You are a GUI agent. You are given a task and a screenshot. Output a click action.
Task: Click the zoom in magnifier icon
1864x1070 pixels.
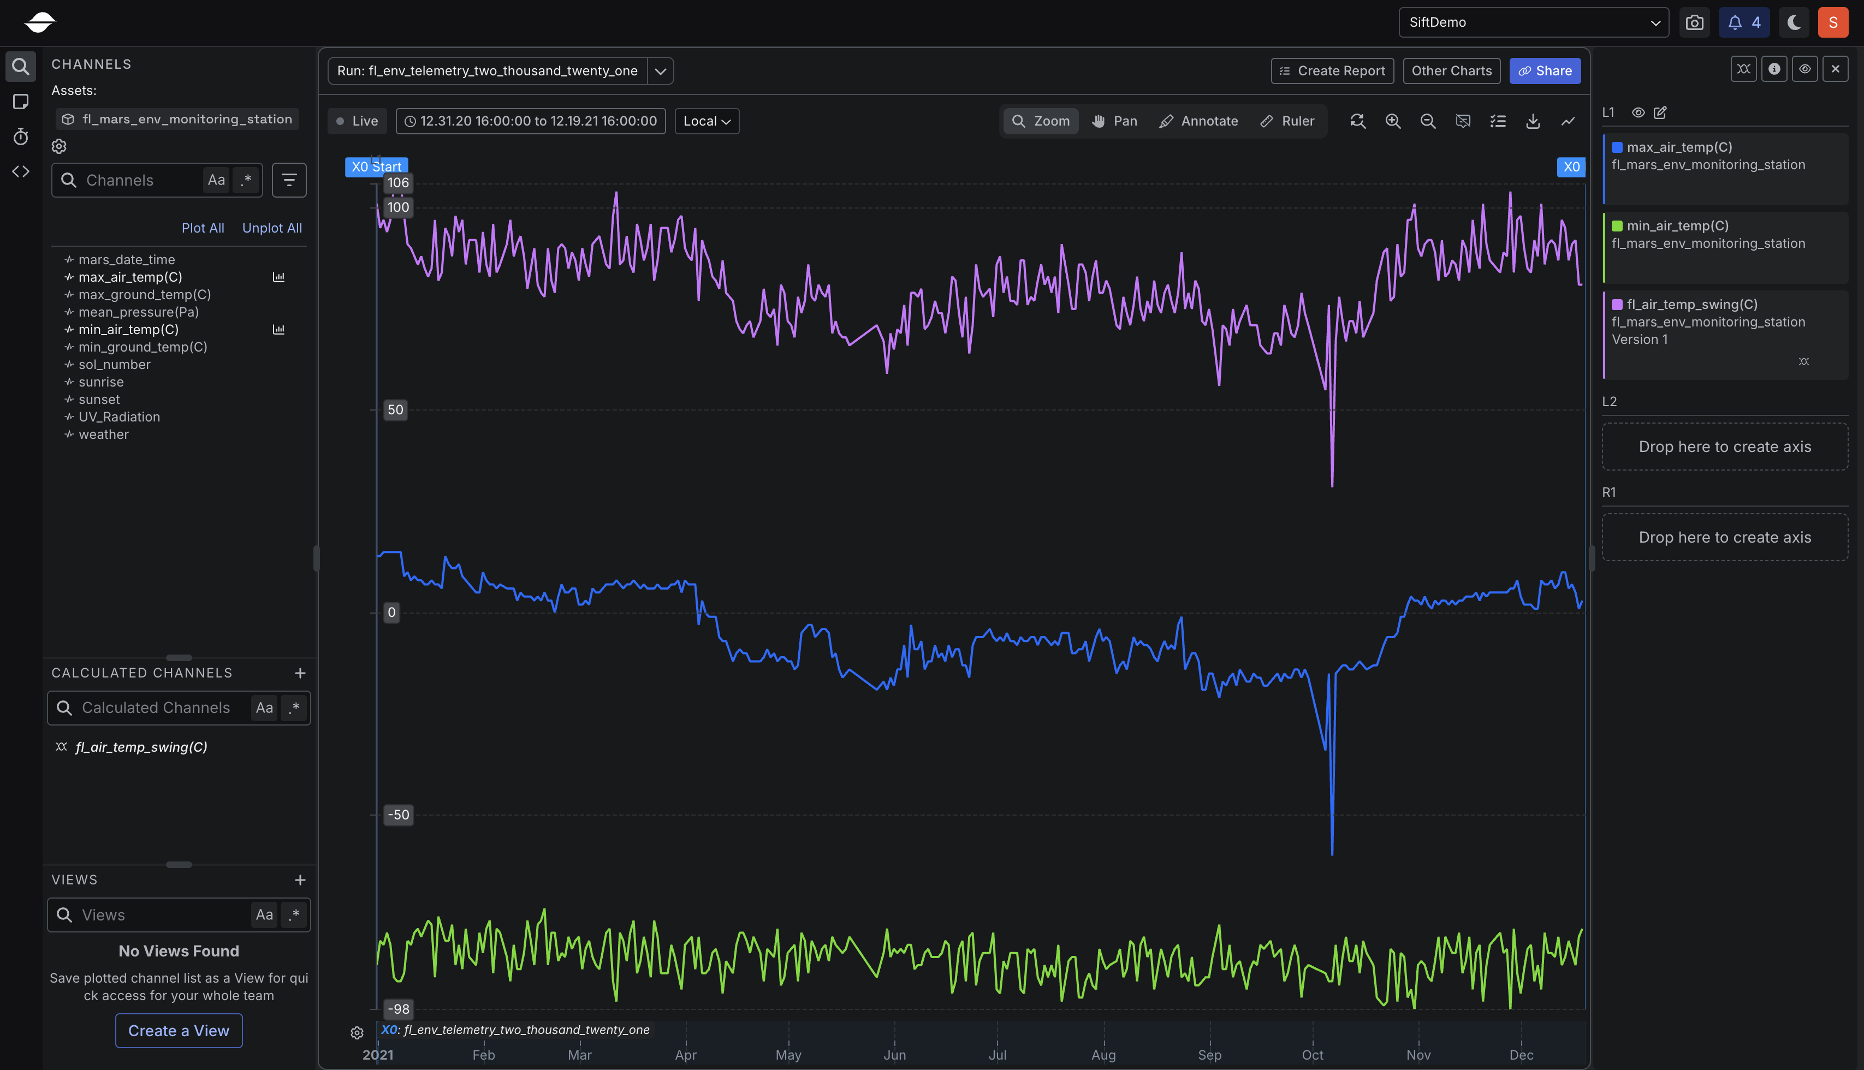(1393, 121)
